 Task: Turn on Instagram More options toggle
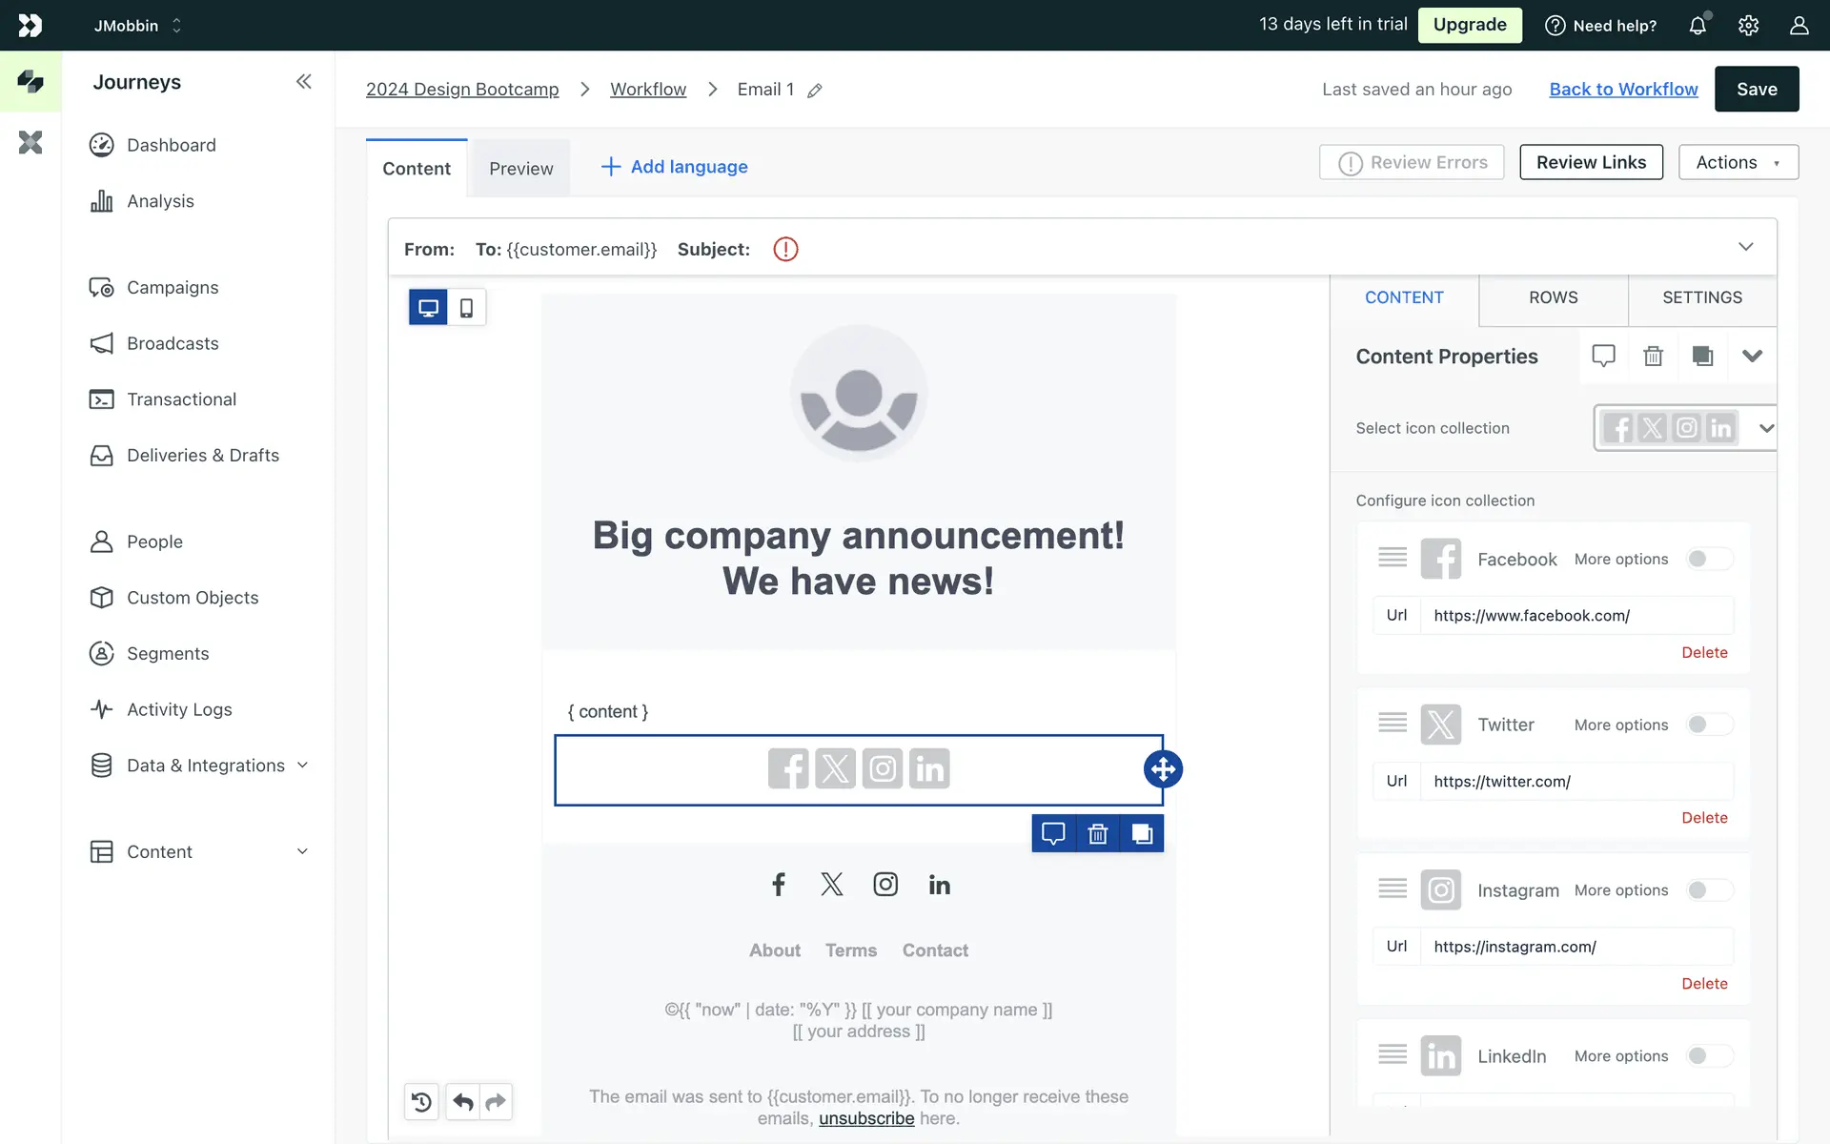click(1708, 890)
